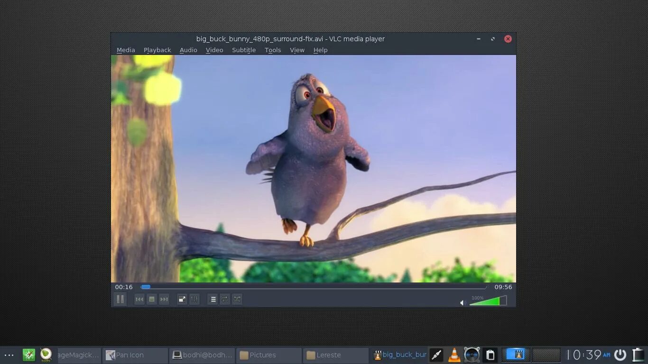Open the Subtitle menu
Screen dimensions: 648x364
(x=244, y=50)
